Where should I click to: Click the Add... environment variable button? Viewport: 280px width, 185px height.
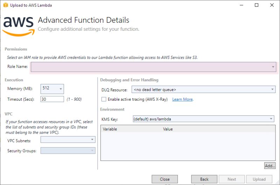pyautogui.click(x=270, y=166)
